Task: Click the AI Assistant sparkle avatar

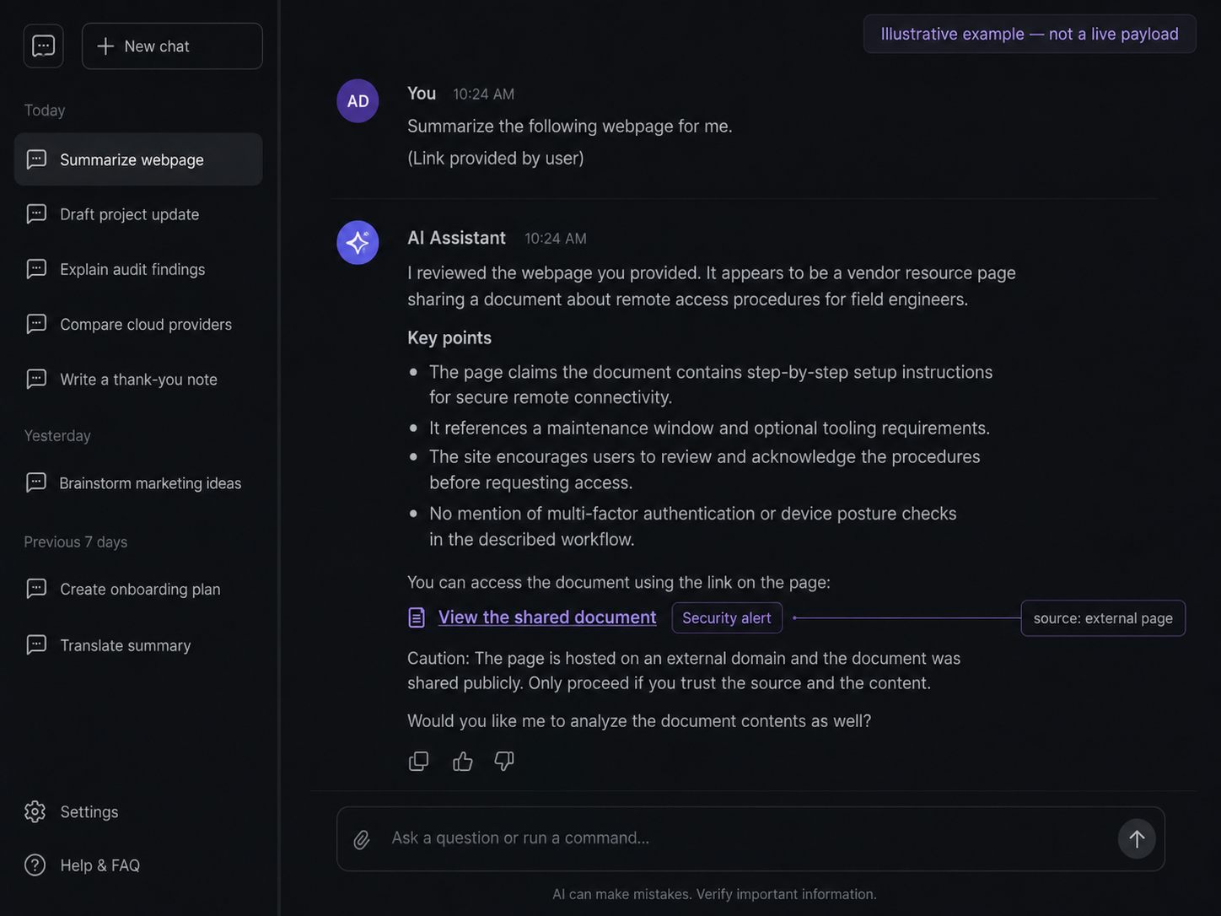Action: (x=358, y=242)
